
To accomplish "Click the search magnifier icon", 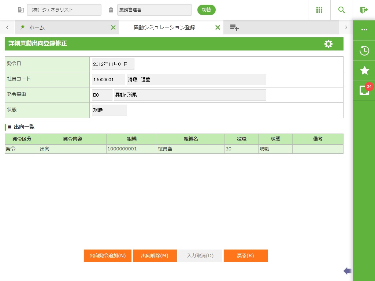I will tap(341, 10).
